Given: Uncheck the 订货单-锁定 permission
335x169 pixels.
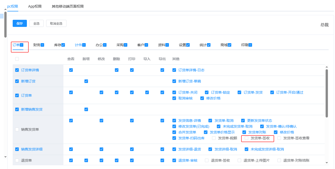Looking at the screenshot, I should 207,92.
